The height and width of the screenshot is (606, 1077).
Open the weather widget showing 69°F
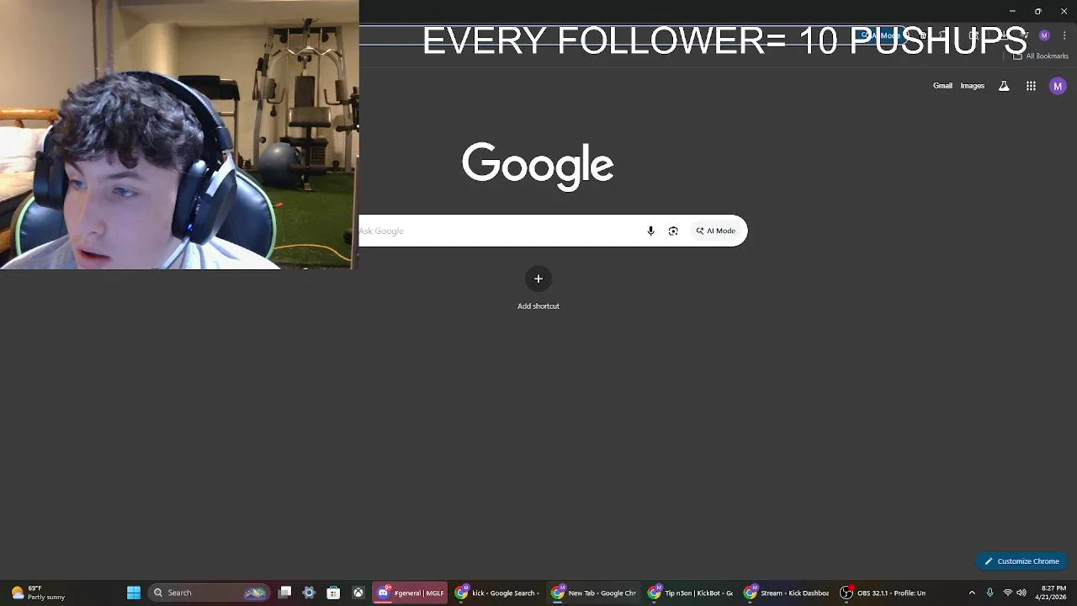click(x=38, y=593)
